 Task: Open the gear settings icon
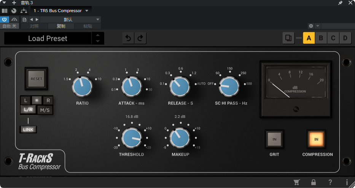[x=311, y=26]
